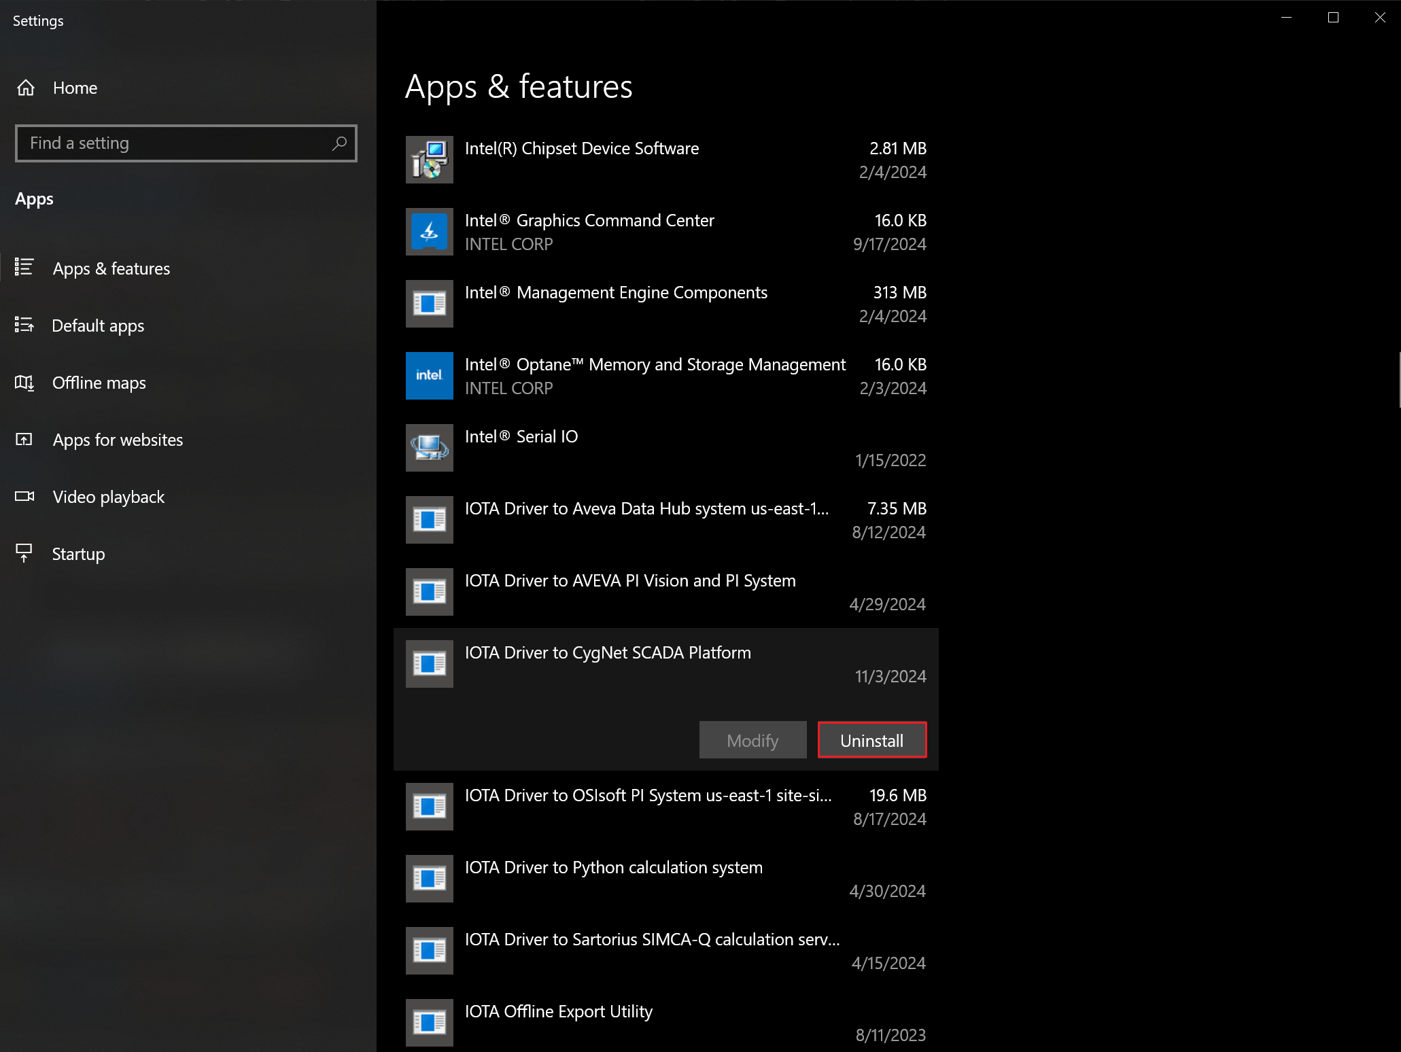This screenshot has width=1401, height=1052.
Task: Click Uninstall for IOTA CygNet driver
Action: [872, 740]
